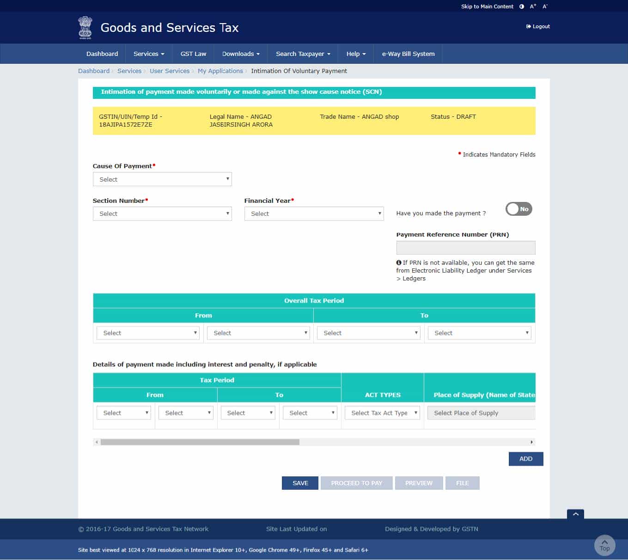Image resolution: width=628 pixels, height=560 pixels.
Task: Click the FILE button
Action: [x=463, y=483]
